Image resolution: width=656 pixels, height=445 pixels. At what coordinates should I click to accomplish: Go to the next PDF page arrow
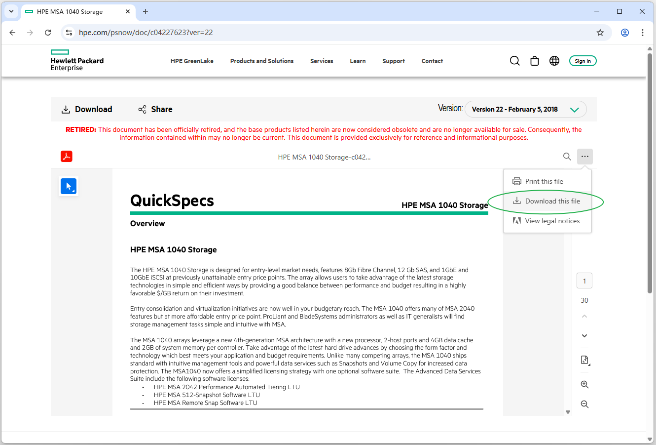pos(584,336)
